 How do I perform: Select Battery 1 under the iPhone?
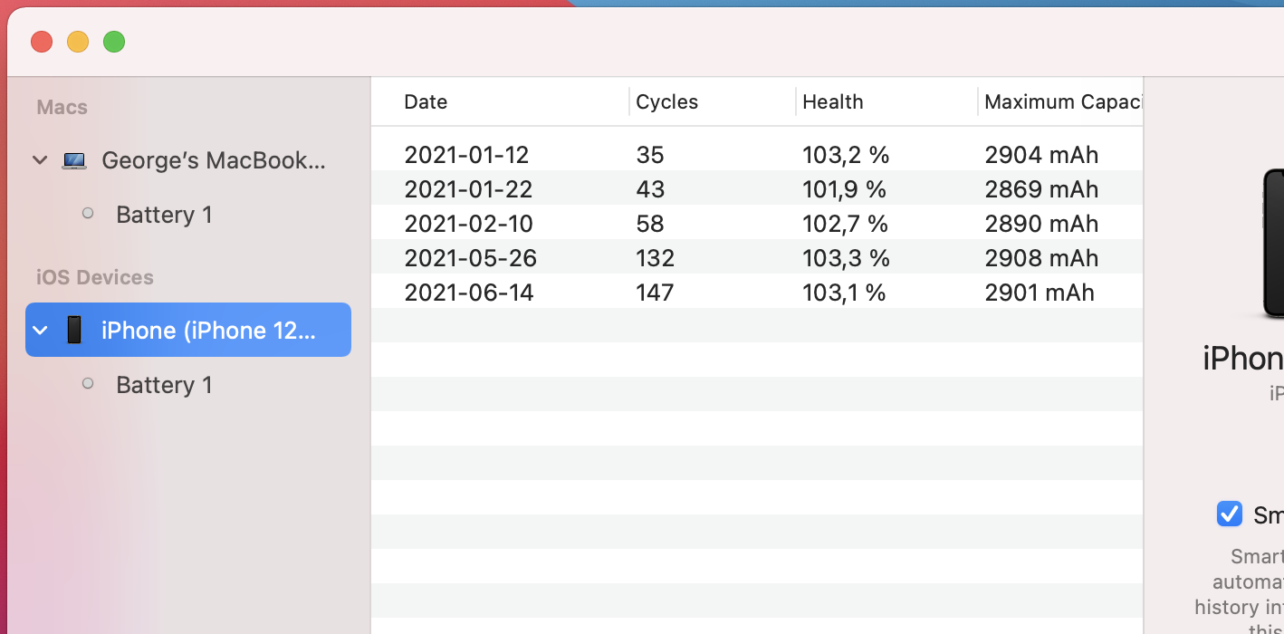[x=164, y=385]
